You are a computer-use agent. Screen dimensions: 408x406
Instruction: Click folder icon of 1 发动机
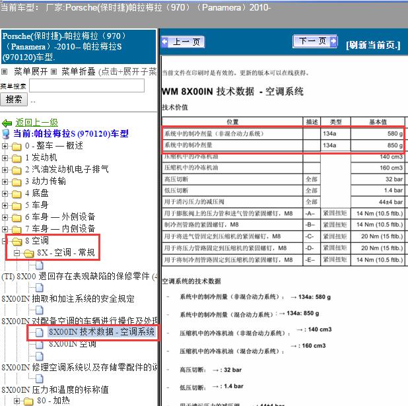click(17, 158)
